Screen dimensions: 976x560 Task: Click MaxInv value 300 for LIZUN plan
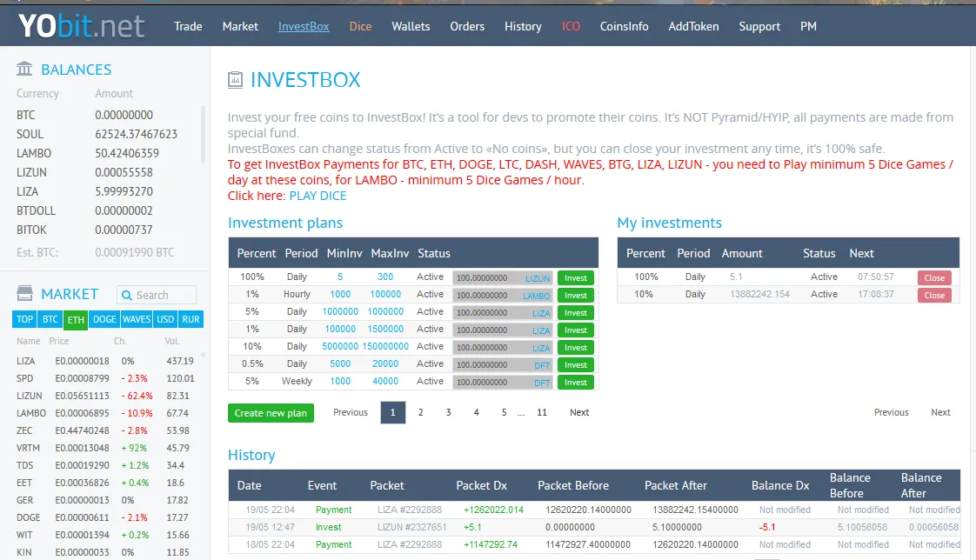[385, 277]
